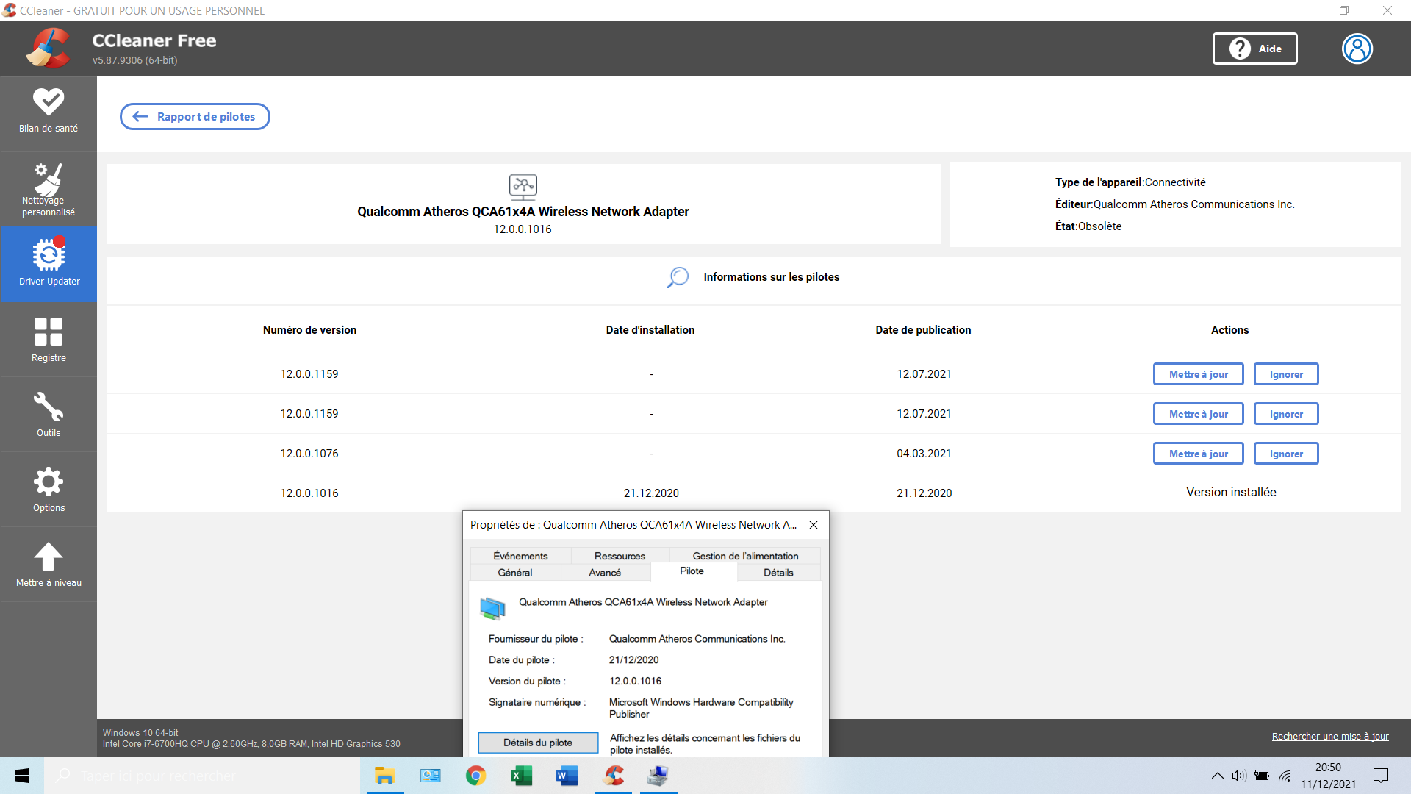Screen dimensions: 1411x794
Task: Update to version 12.0.0.1159 first row
Action: coord(1198,374)
